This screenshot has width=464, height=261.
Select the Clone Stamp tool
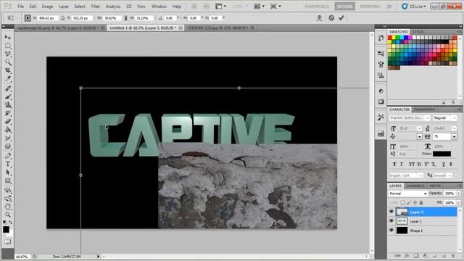coord(8,104)
